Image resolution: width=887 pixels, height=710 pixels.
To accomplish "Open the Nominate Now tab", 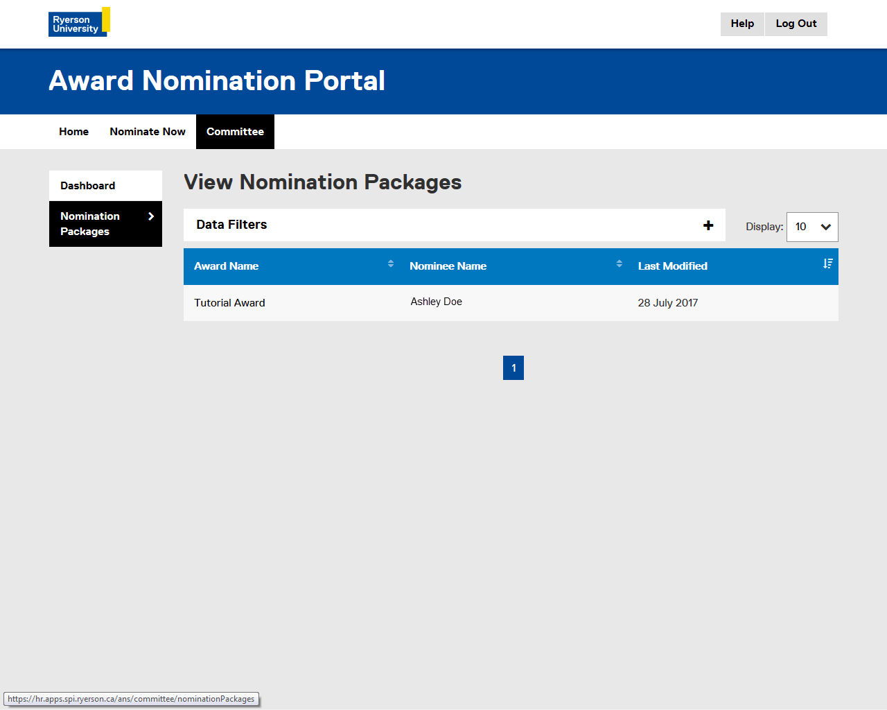I will (x=148, y=132).
